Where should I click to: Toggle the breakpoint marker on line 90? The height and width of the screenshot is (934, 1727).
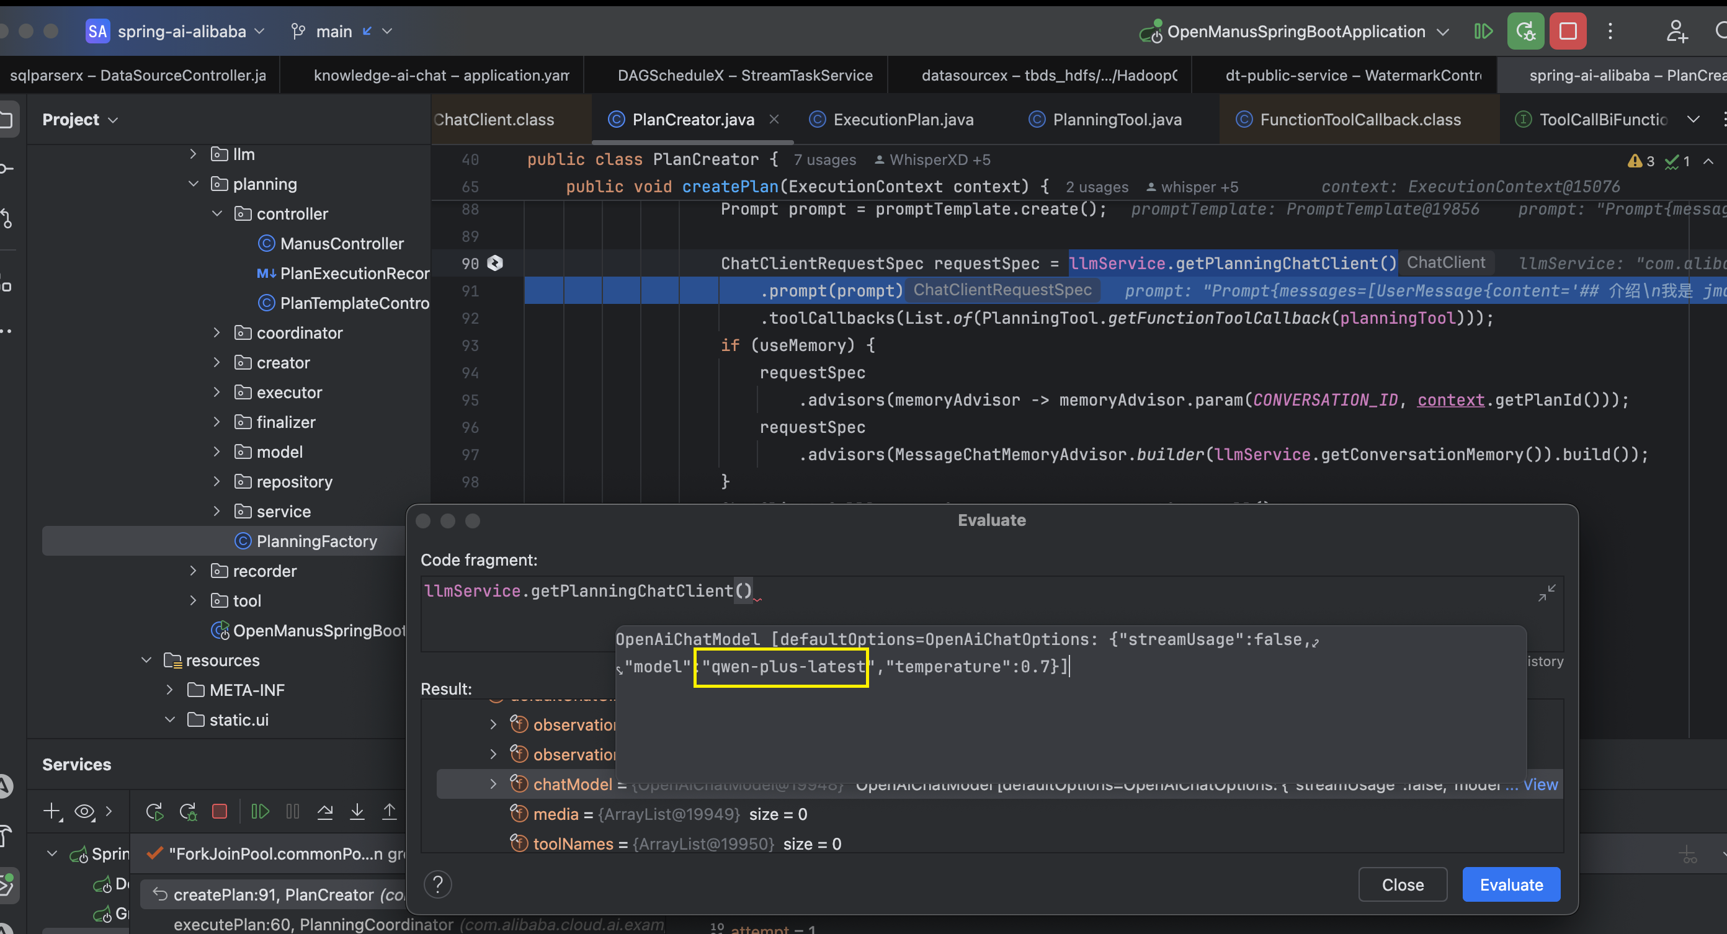(495, 263)
